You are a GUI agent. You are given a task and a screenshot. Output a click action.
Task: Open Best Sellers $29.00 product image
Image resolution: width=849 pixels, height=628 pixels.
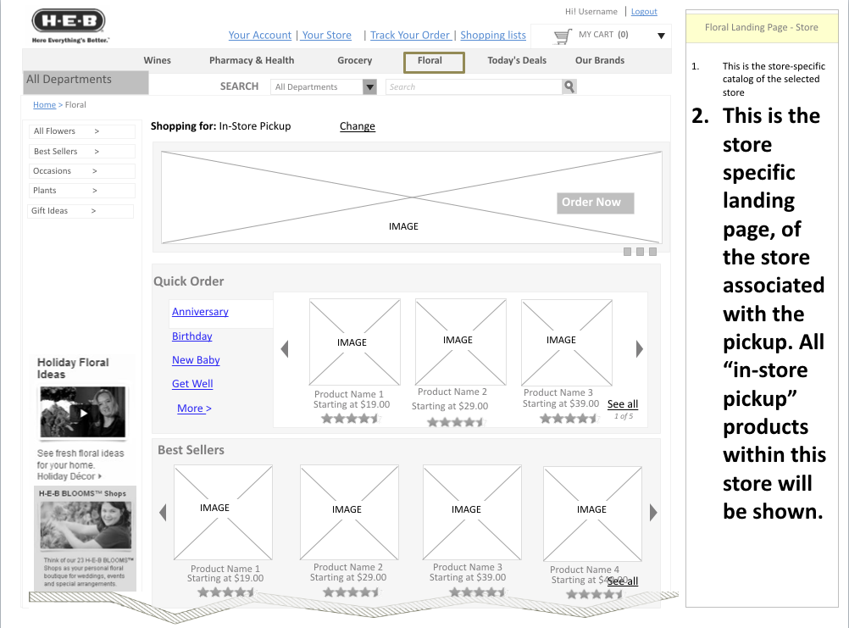[x=349, y=513]
